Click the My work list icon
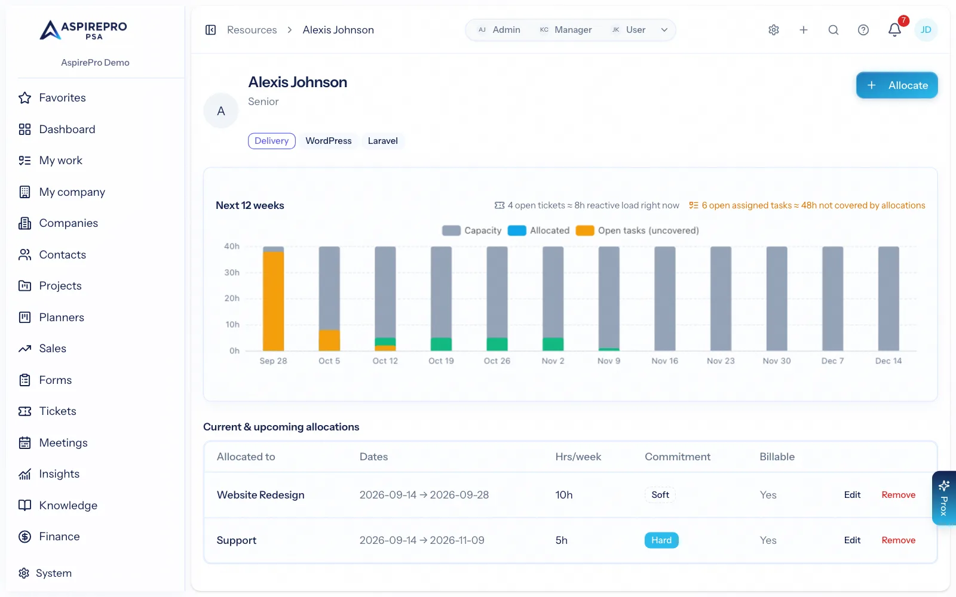 pos(24,161)
